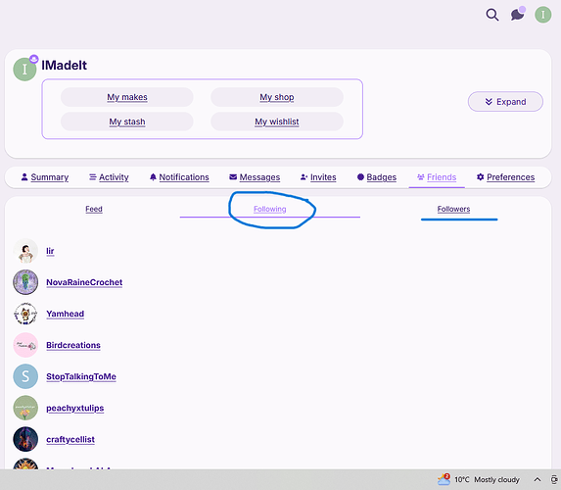Screen dimensions: 561x490
Task: Switch to the Followers tab
Action: (x=453, y=209)
